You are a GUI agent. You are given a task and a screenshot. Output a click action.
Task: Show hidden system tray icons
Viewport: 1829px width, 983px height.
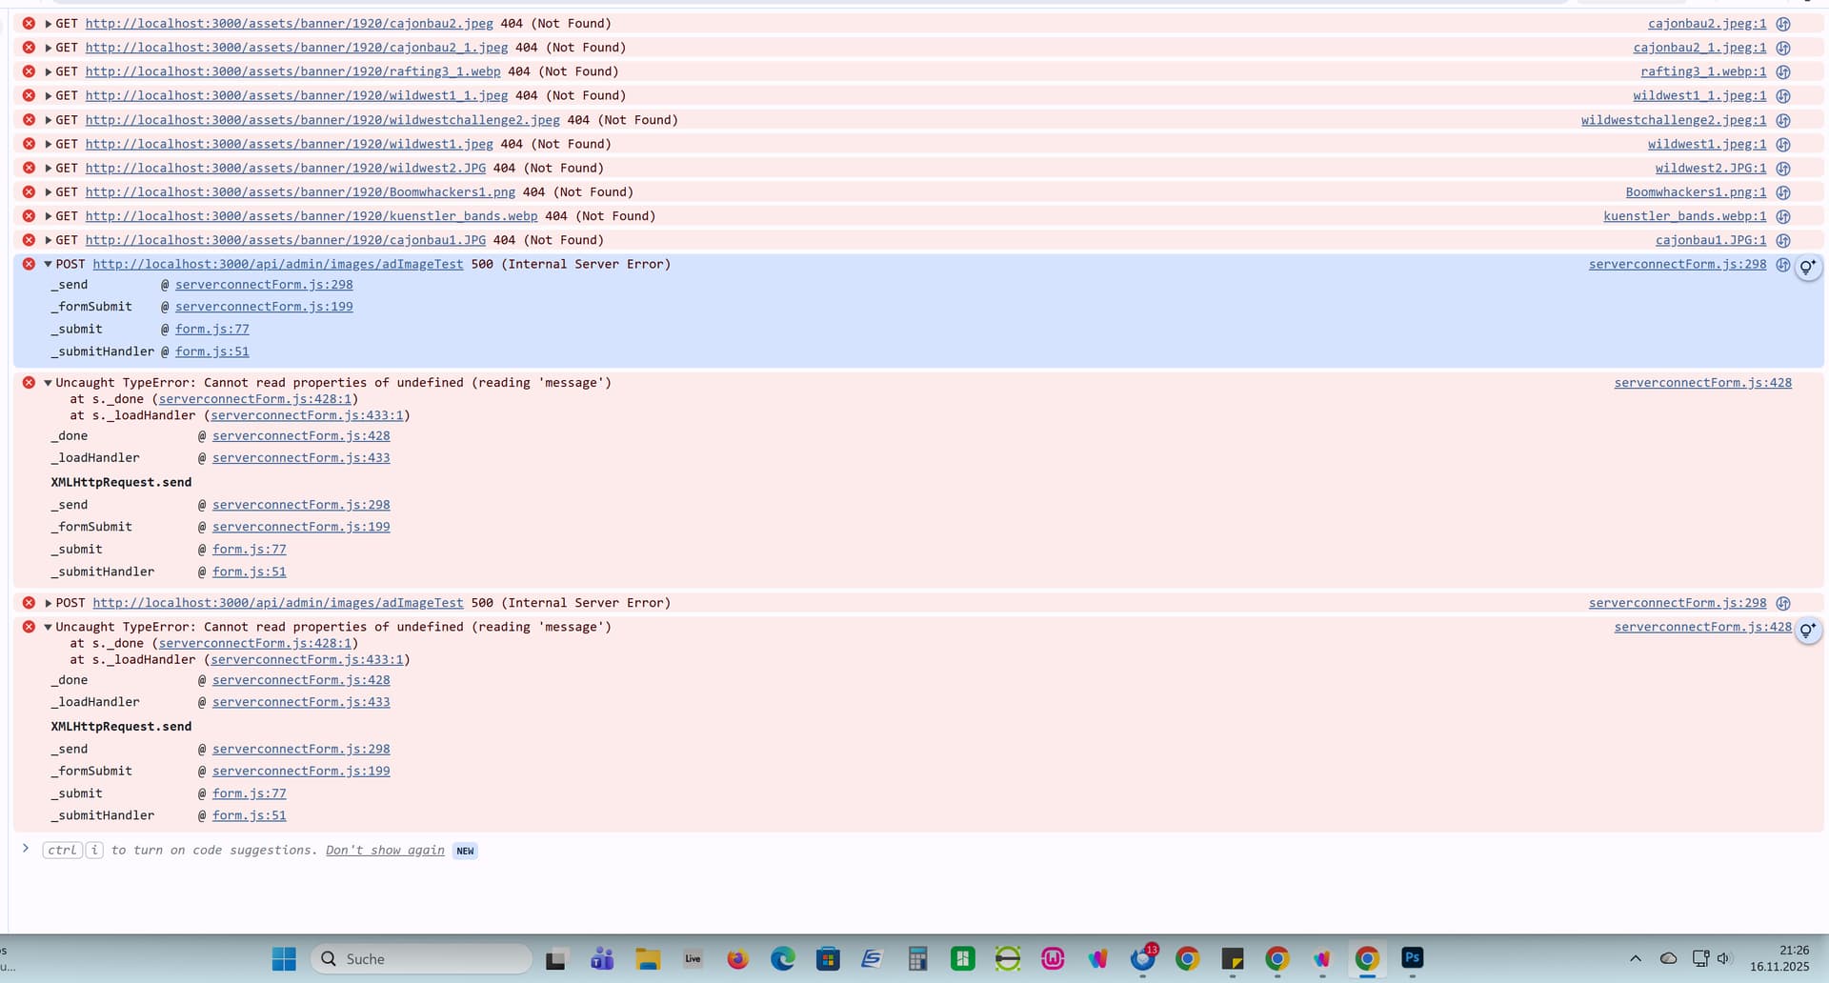tap(1635, 959)
